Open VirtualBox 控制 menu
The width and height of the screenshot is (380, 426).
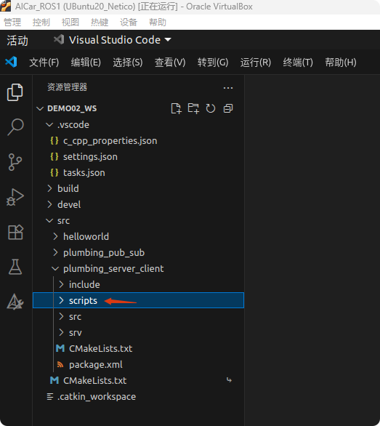tap(41, 23)
